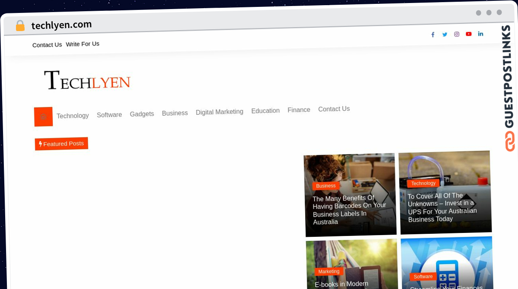The height and width of the screenshot is (289, 518).
Task: Click the Contact Us link in top bar
Action: (x=47, y=45)
